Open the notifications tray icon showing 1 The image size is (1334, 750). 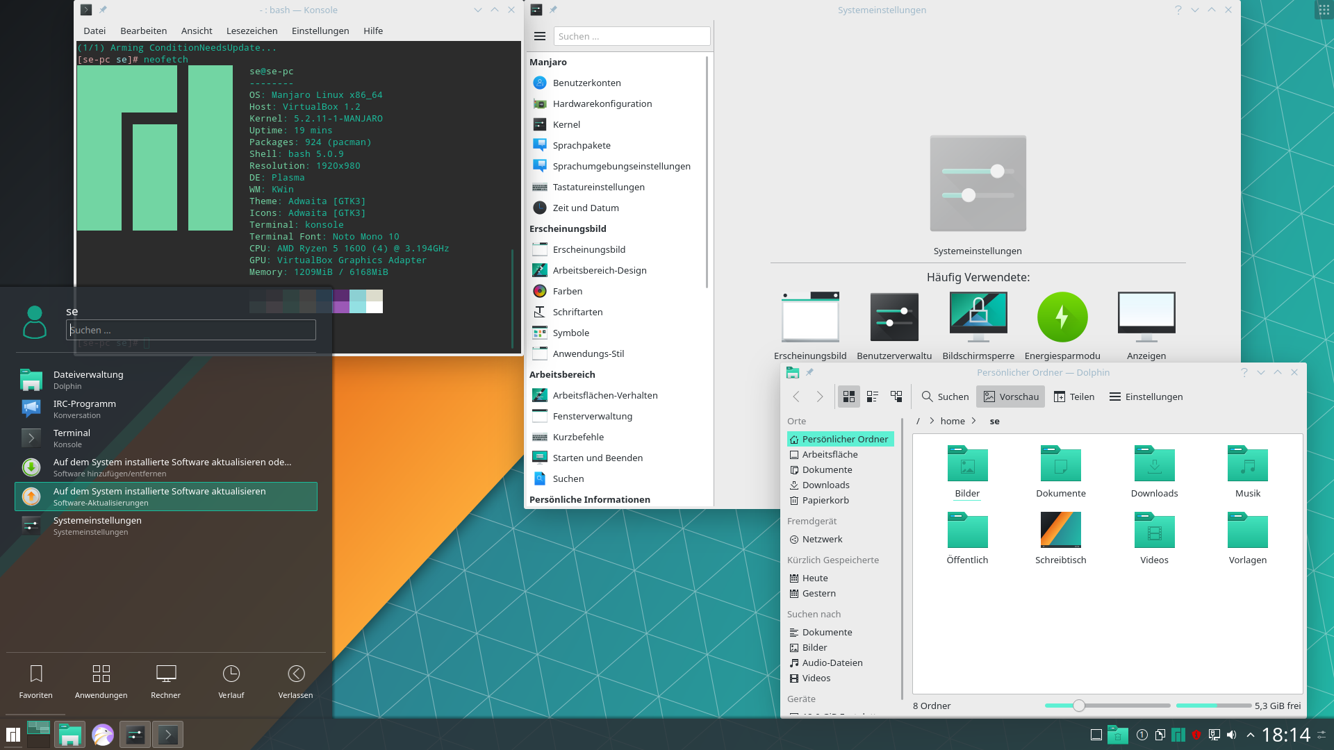pyautogui.click(x=1142, y=735)
